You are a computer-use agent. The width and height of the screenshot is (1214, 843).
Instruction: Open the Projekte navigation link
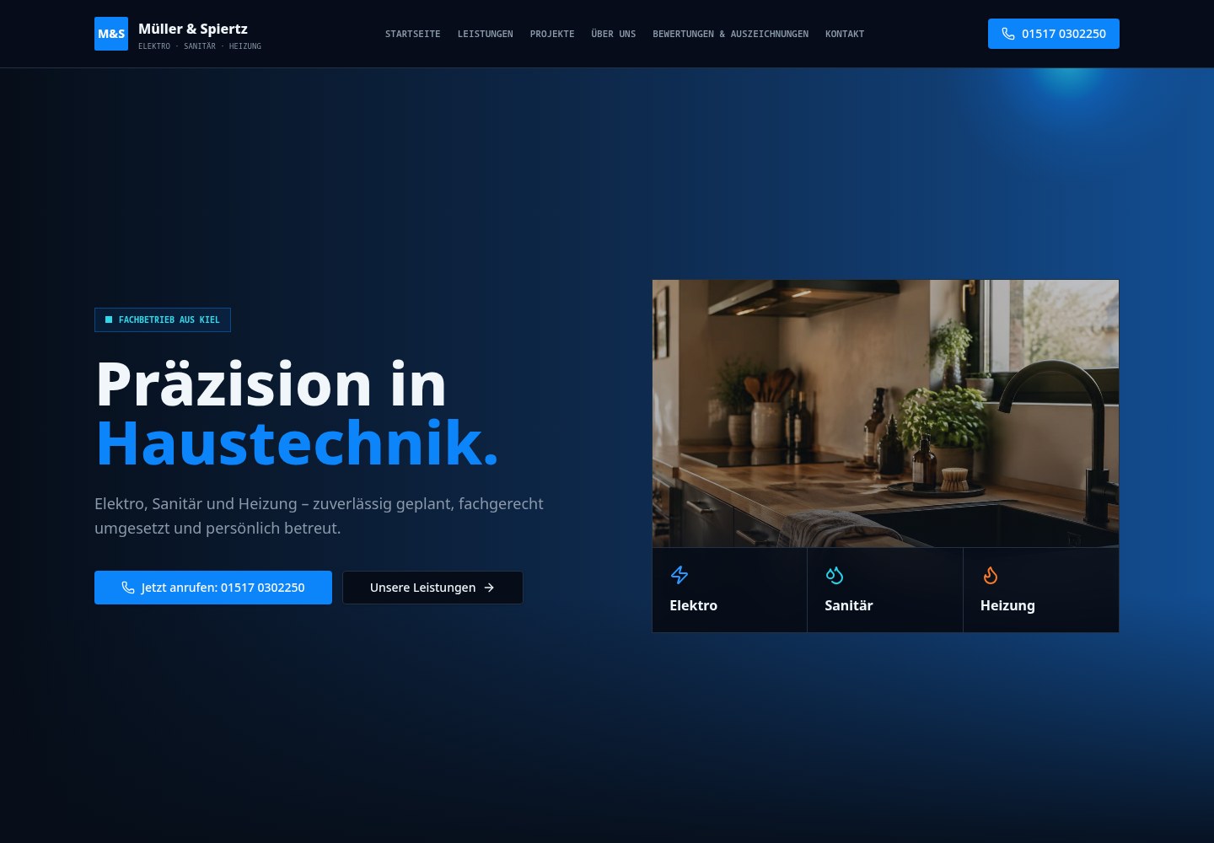(552, 34)
